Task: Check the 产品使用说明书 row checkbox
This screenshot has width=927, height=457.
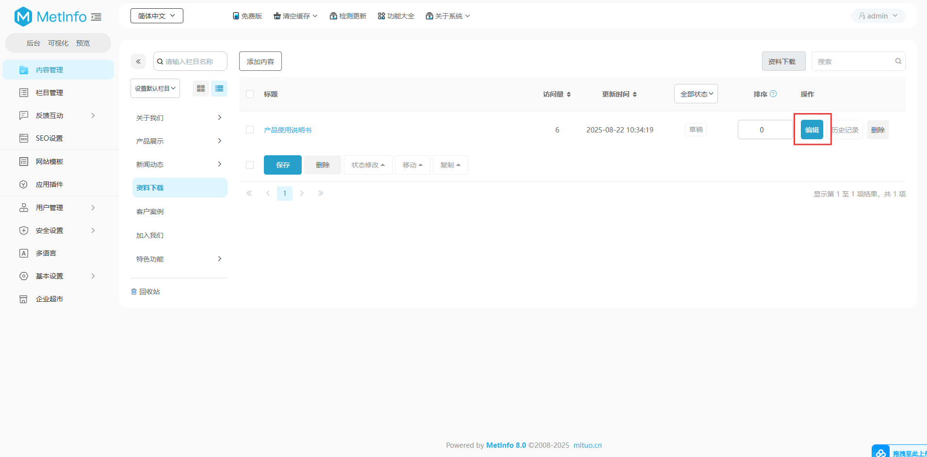Action: (250, 130)
